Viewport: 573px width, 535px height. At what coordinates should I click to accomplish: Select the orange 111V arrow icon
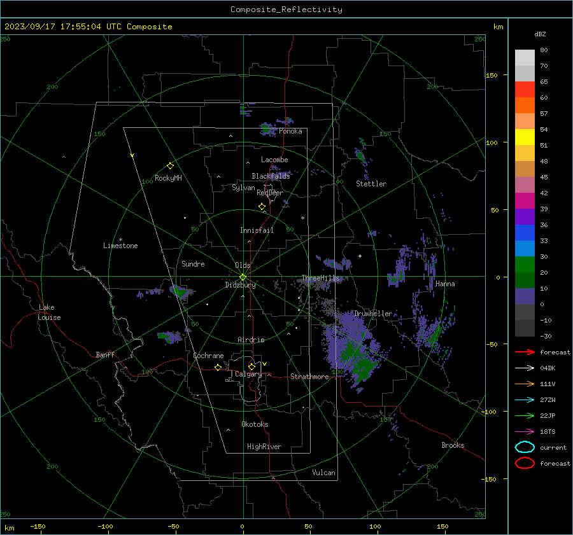click(x=525, y=384)
